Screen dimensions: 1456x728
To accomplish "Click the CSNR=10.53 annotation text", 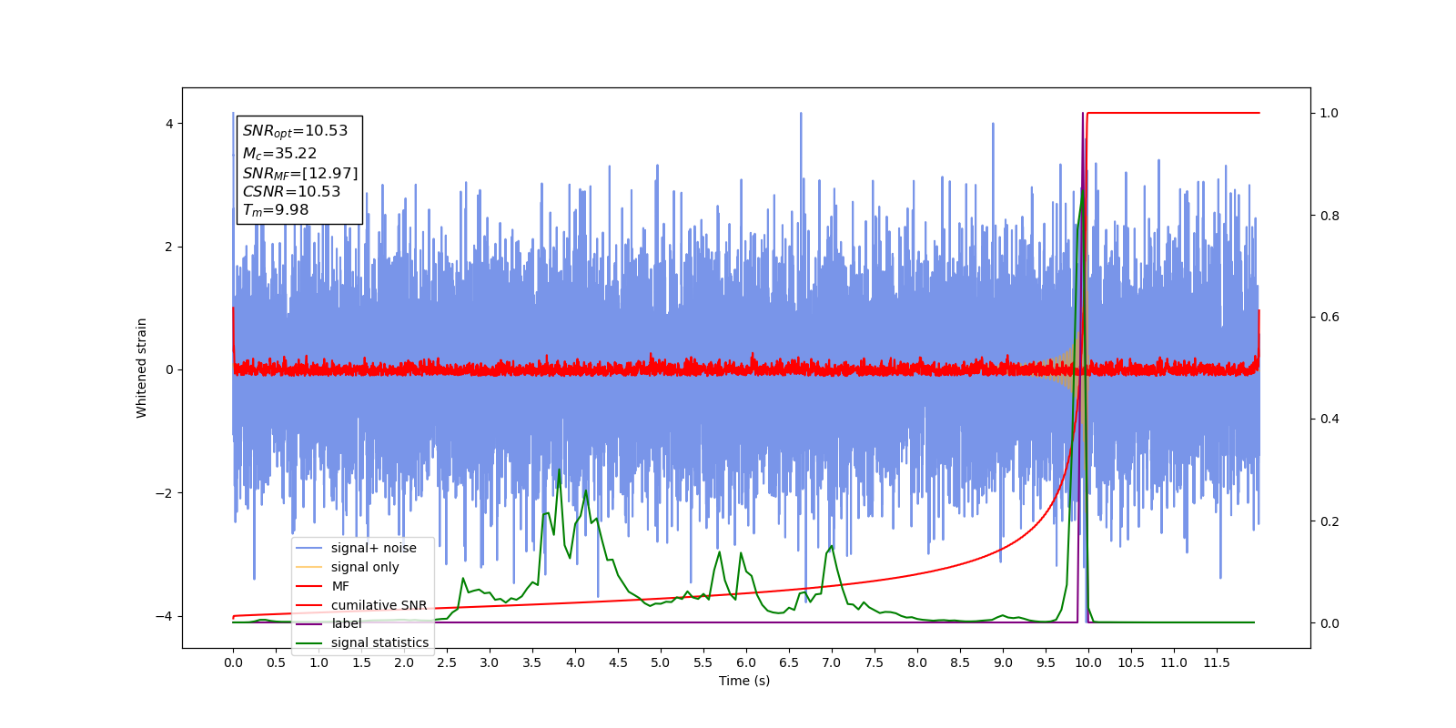I will (x=291, y=192).
